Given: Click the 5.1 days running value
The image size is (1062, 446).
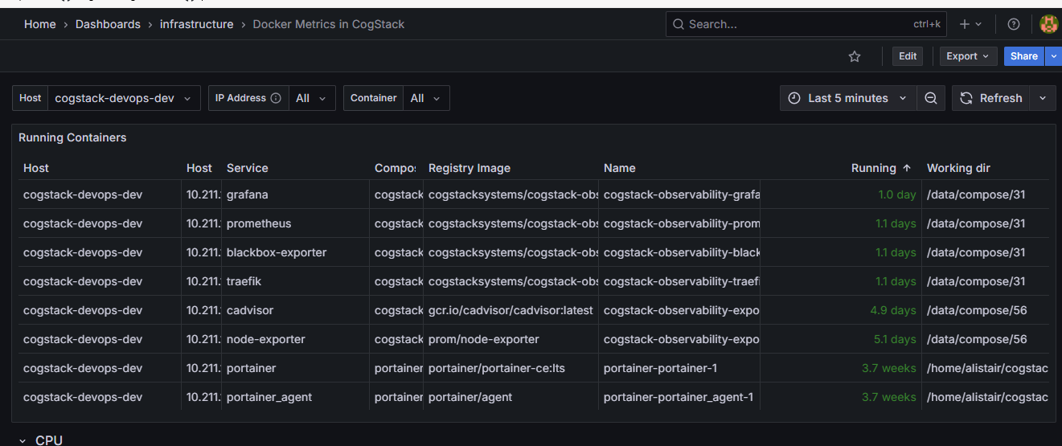Looking at the screenshot, I should click(x=895, y=339).
